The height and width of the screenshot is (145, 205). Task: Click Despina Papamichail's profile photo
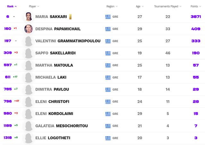[x=29, y=29]
